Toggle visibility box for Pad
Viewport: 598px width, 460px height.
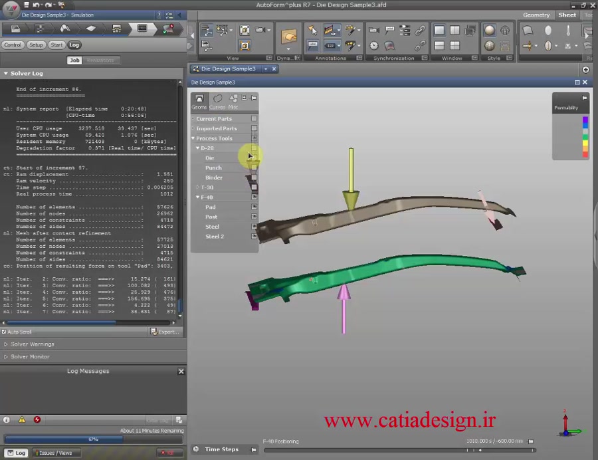point(254,207)
